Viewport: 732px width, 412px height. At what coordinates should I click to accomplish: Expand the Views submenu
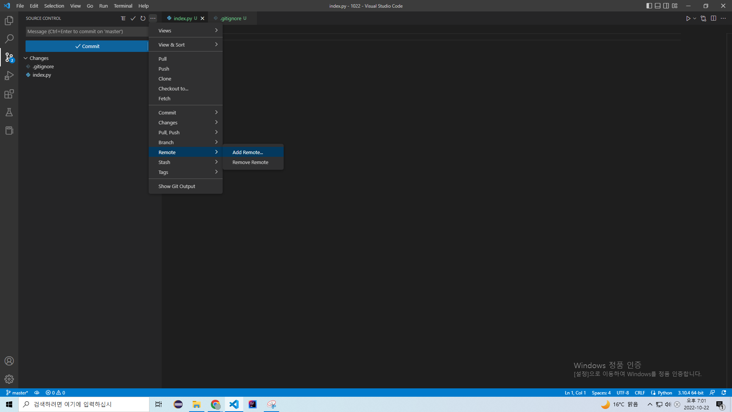point(186,31)
